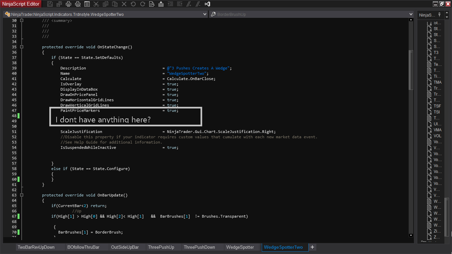Cut selection with the scissors icon
The width and height of the screenshot is (452, 254).
[96, 4]
